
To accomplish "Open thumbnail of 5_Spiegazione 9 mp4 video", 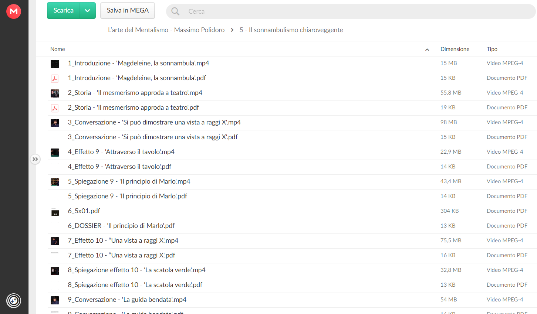I will click(x=55, y=182).
